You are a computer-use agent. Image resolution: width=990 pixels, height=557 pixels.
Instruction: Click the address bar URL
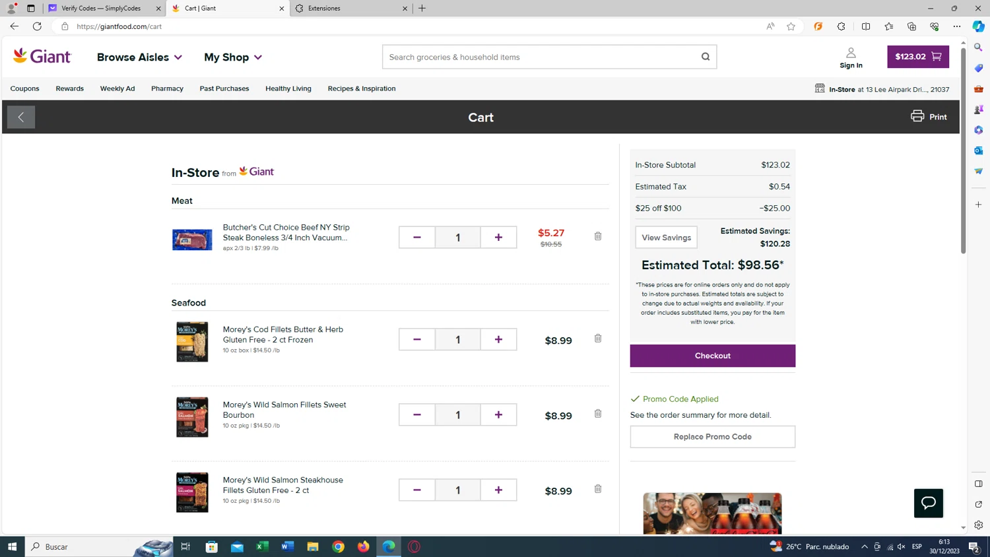tap(119, 26)
